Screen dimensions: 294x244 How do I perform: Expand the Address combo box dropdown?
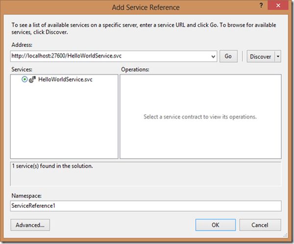click(213, 56)
